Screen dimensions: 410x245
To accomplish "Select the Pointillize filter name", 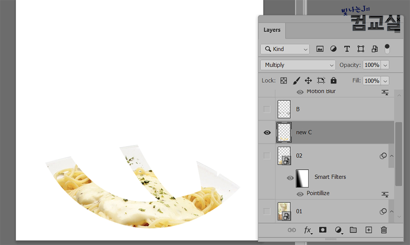I will coord(318,193).
